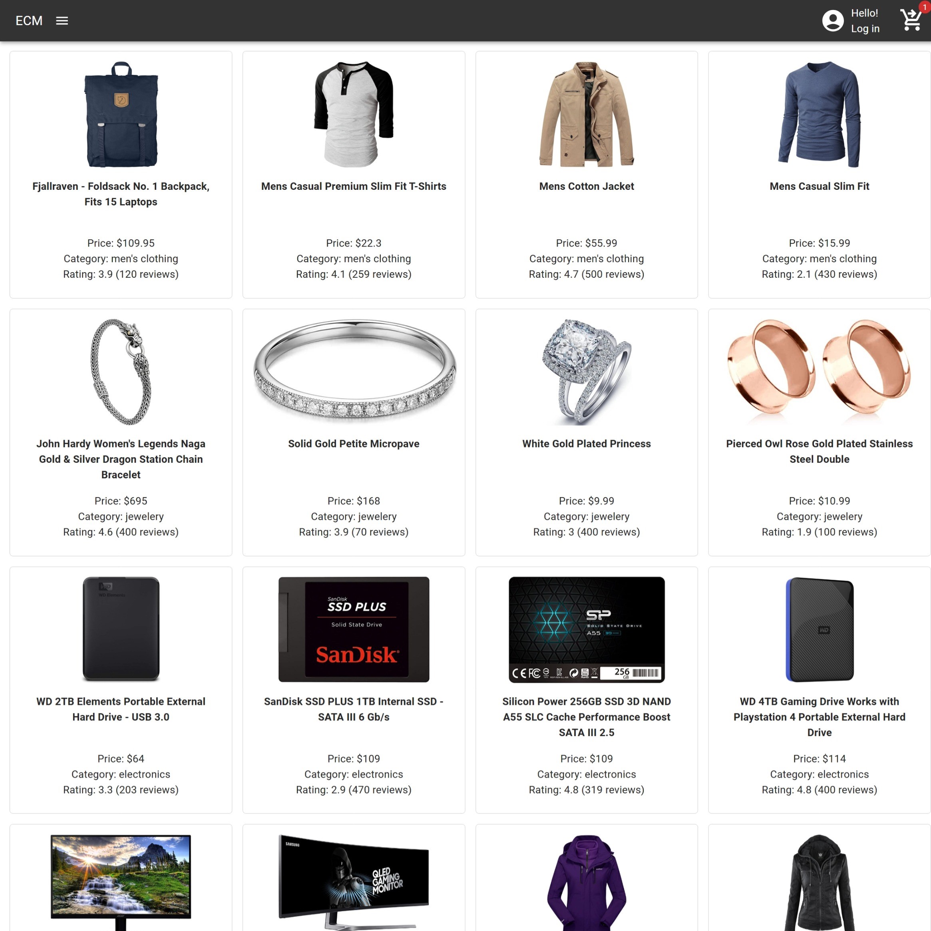Open John Hardy dragon bracelet image

pos(121,372)
